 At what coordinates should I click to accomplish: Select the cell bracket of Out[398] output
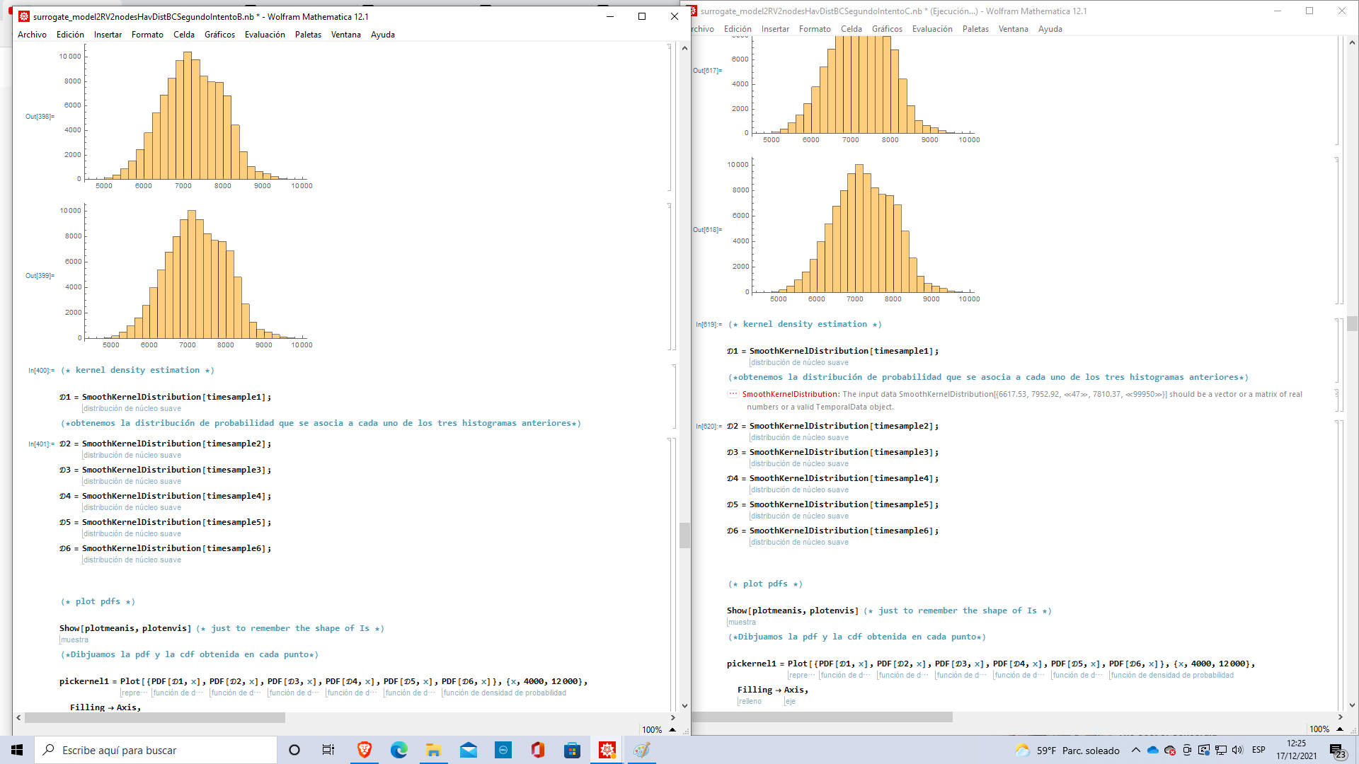670,117
